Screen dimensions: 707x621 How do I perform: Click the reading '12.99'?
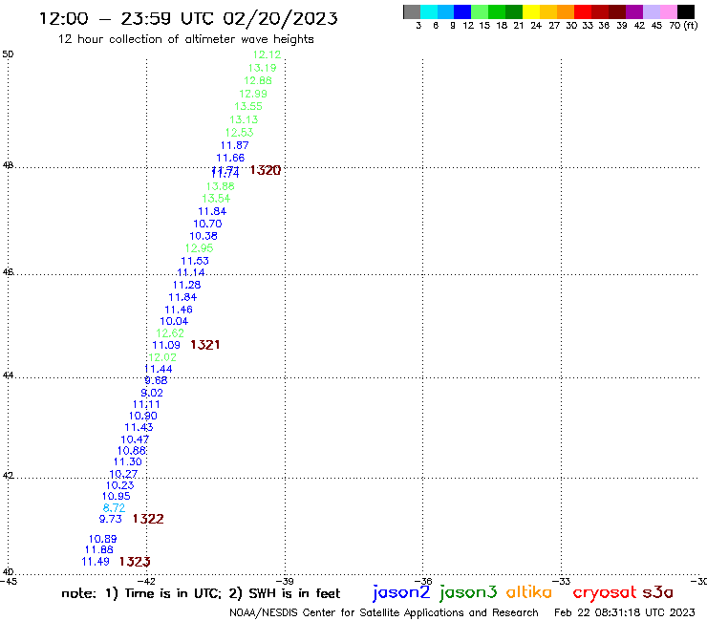pyautogui.click(x=253, y=94)
